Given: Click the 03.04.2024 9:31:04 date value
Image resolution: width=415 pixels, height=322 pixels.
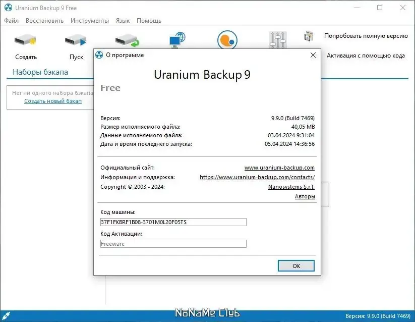Looking at the screenshot, I should 291,135.
